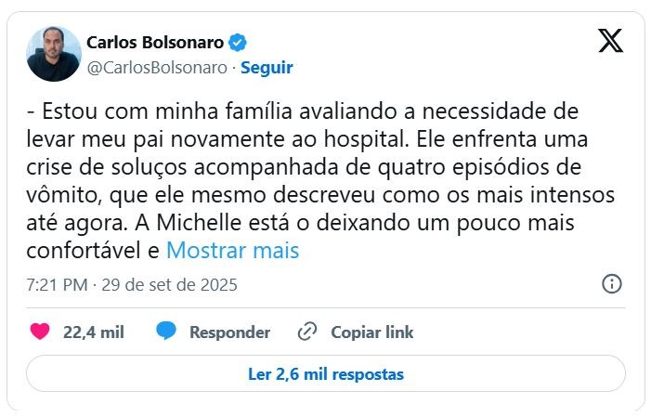Select the Copiar link text
The image size is (651, 417).
click(x=372, y=332)
